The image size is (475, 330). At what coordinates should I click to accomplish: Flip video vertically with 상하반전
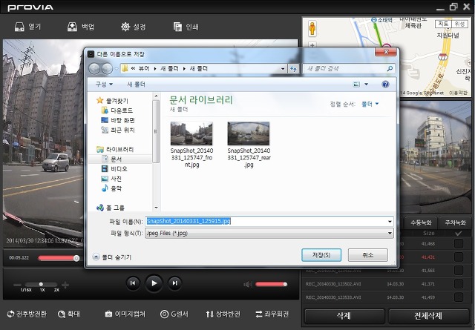click(x=223, y=314)
